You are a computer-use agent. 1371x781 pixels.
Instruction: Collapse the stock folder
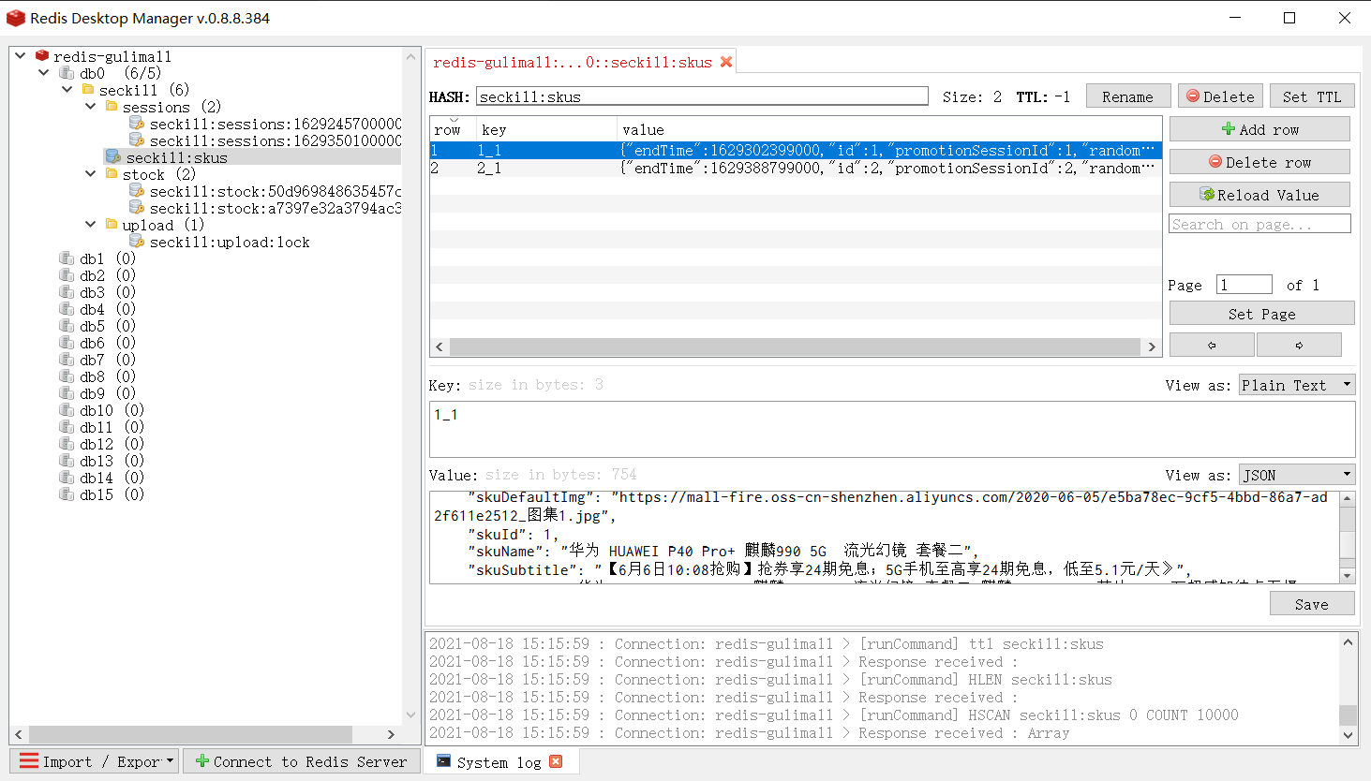[x=91, y=174]
